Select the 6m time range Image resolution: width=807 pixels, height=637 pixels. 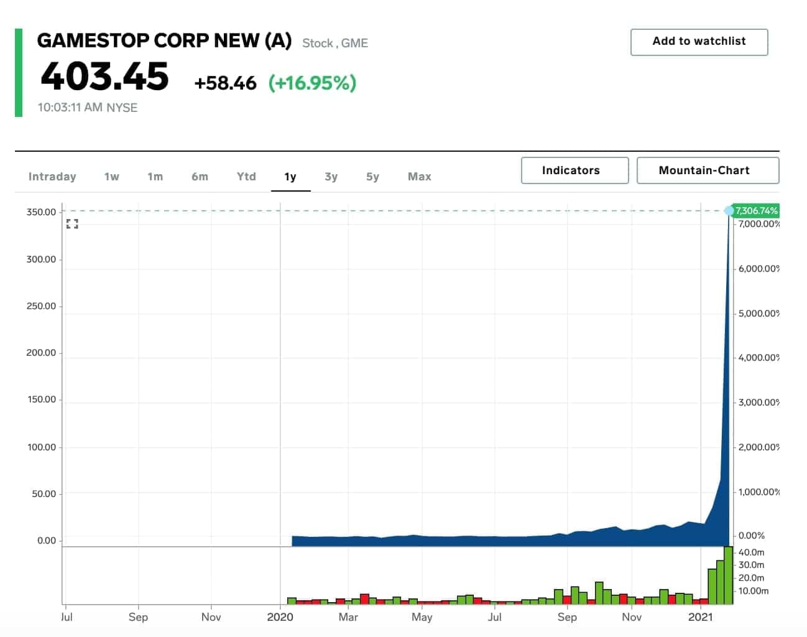[200, 177]
